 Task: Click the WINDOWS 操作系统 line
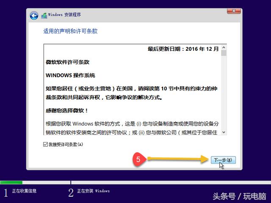(x=70, y=75)
